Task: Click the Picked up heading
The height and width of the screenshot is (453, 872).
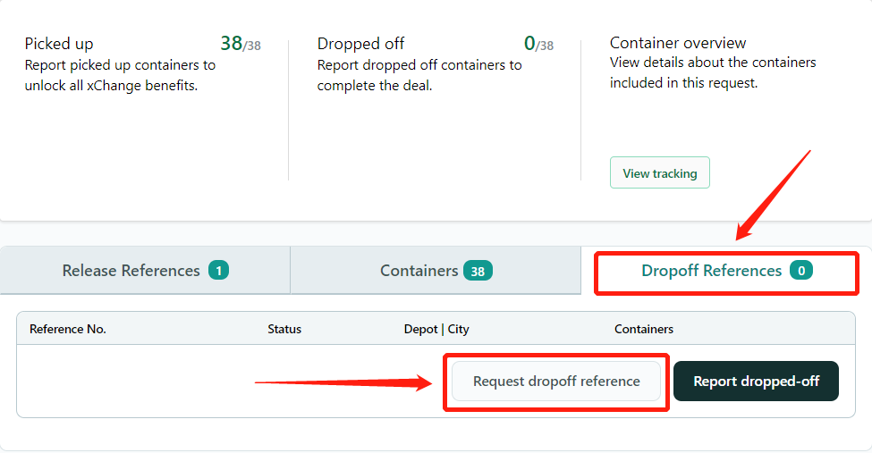Action: [59, 44]
